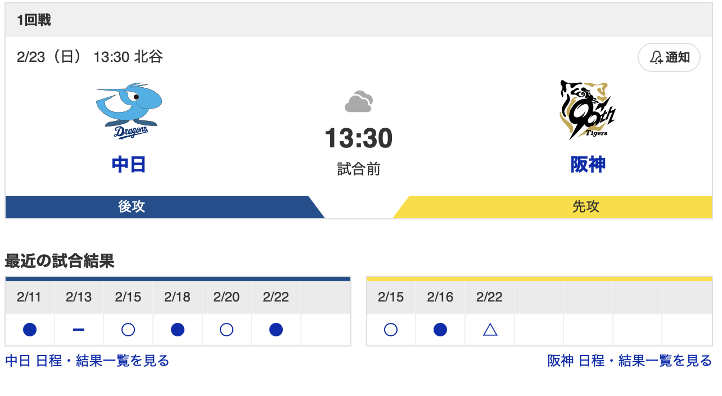Select Hanshin 2/22 draw triangle marker
Image resolution: width=722 pixels, height=396 pixels.
point(490,330)
